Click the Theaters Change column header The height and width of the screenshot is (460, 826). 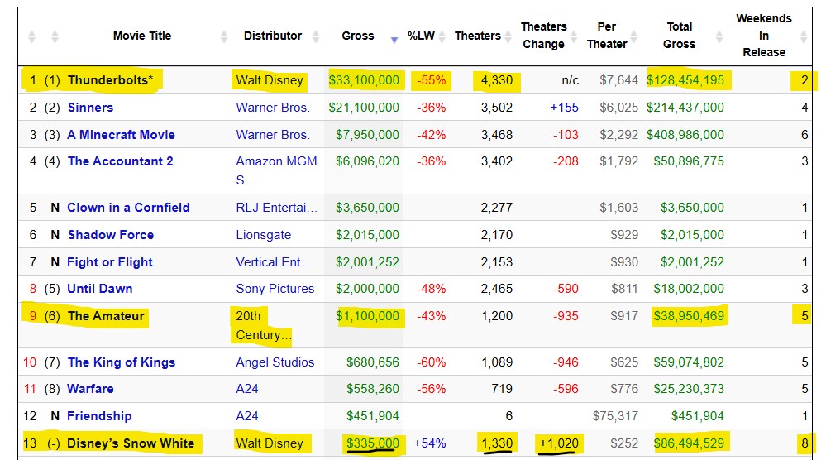coord(543,36)
